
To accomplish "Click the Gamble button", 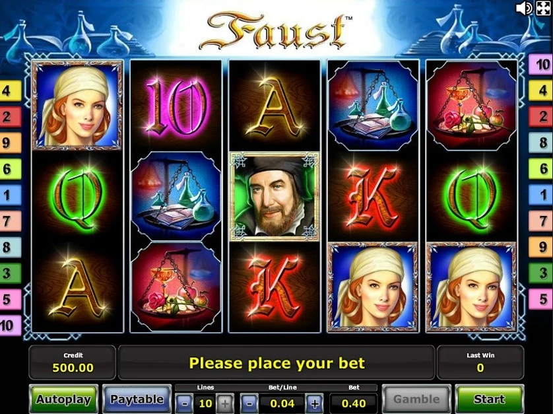I will pyautogui.click(x=416, y=399).
